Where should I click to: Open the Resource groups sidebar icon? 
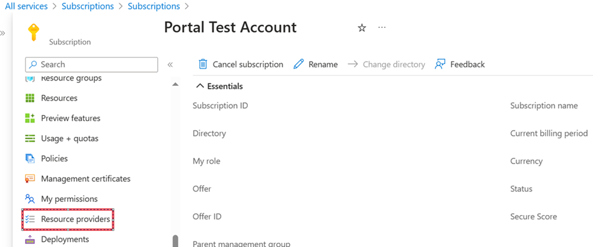[30, 79]
